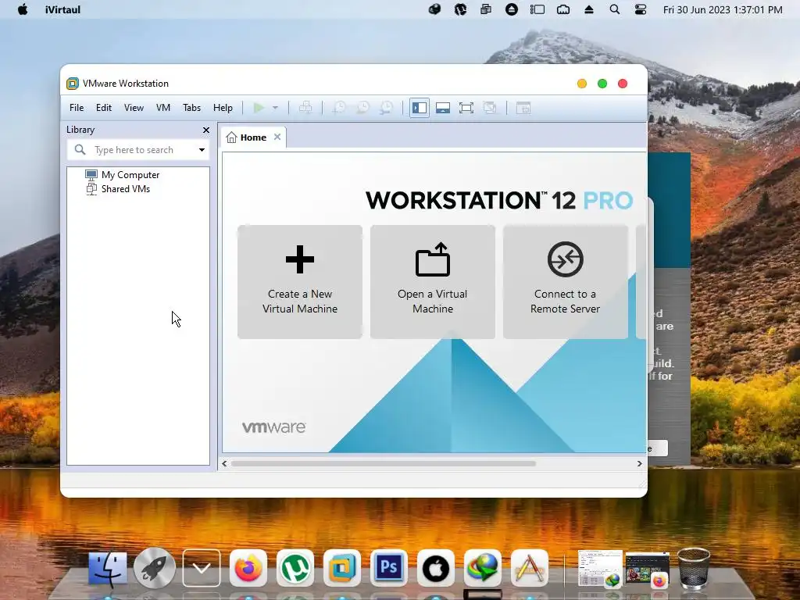Click the document window thumbnail in dock

(x=600, y=569)
